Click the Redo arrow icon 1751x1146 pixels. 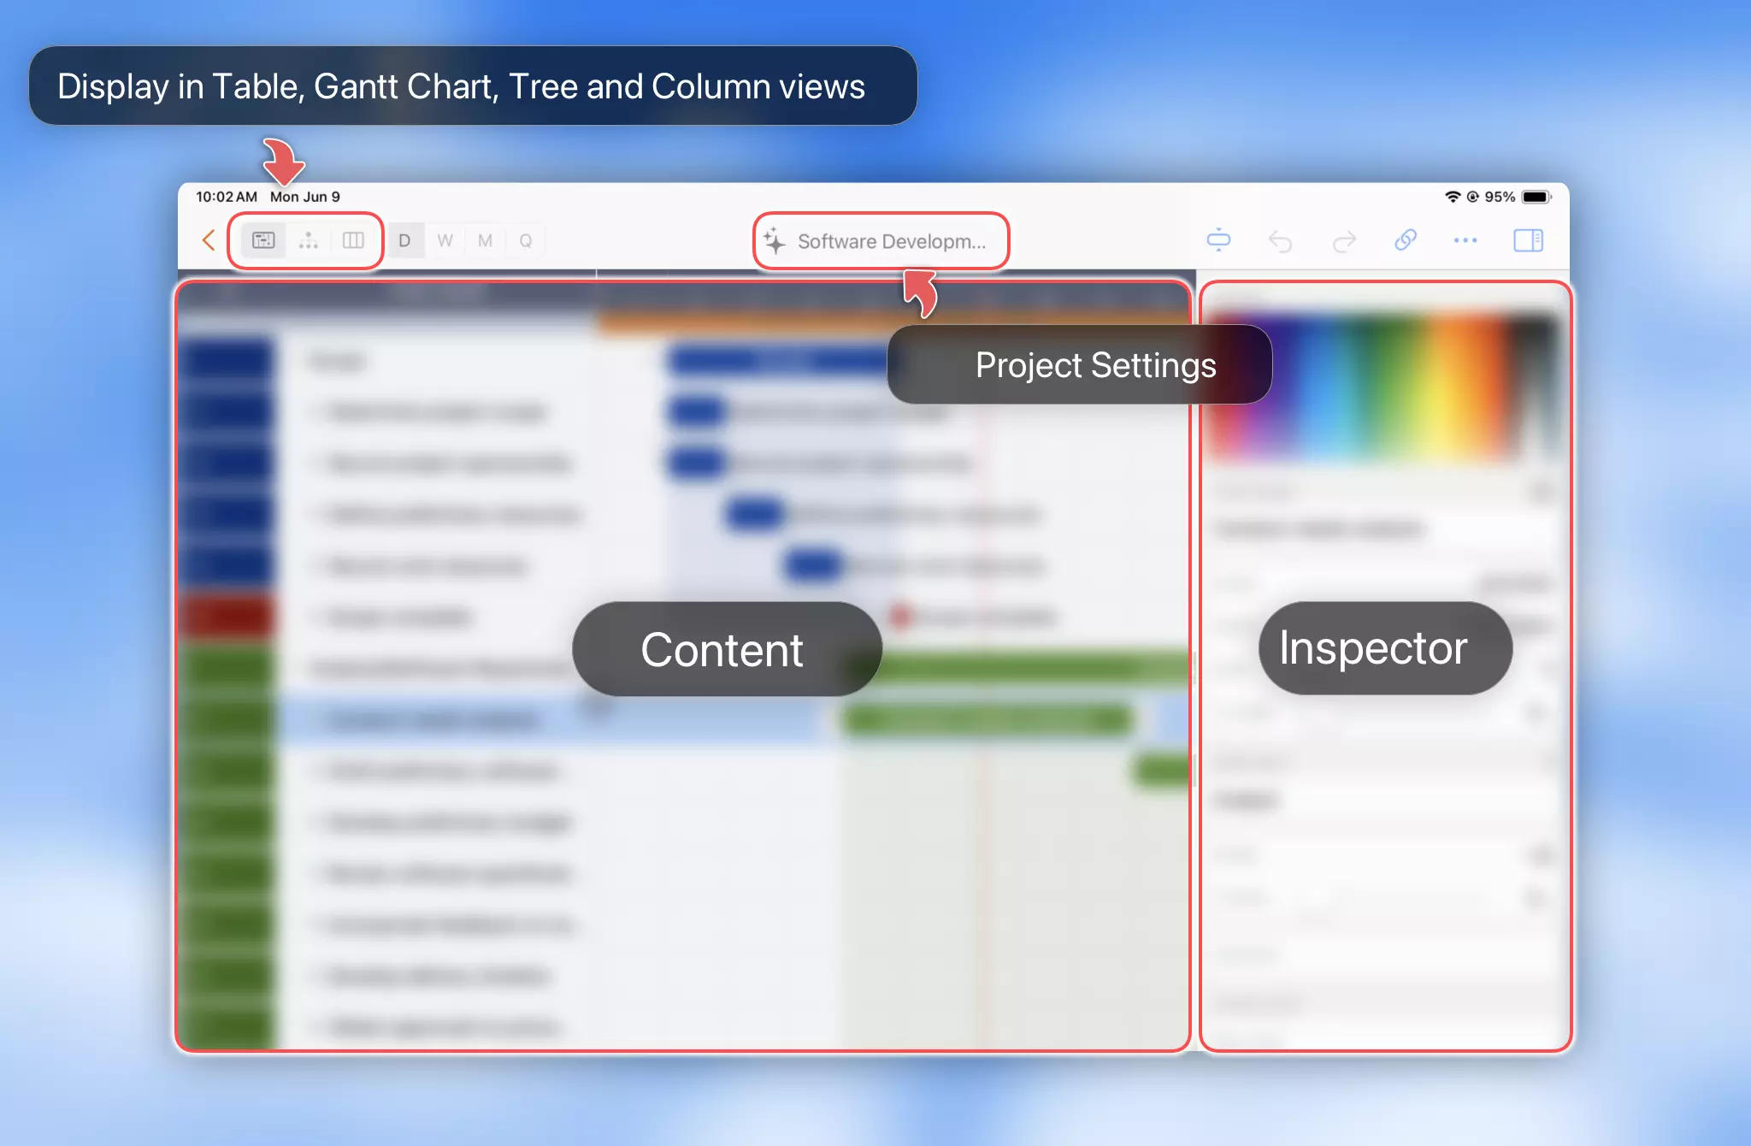tap(1343, 240)
